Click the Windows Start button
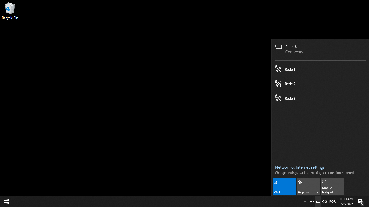The width and height of the screenshot is (369, 207). click(x=6, y=202)
